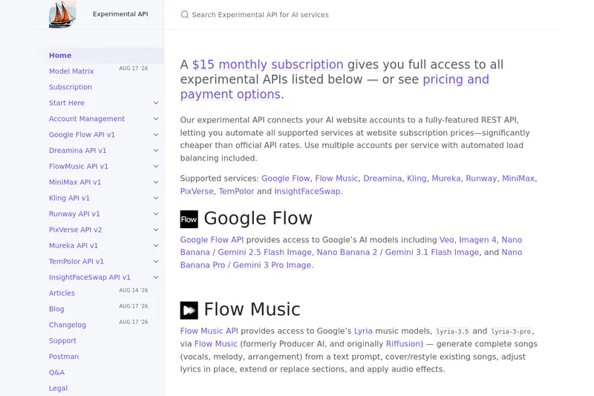Open Subscription in the sidebar

tap(70, 87)
